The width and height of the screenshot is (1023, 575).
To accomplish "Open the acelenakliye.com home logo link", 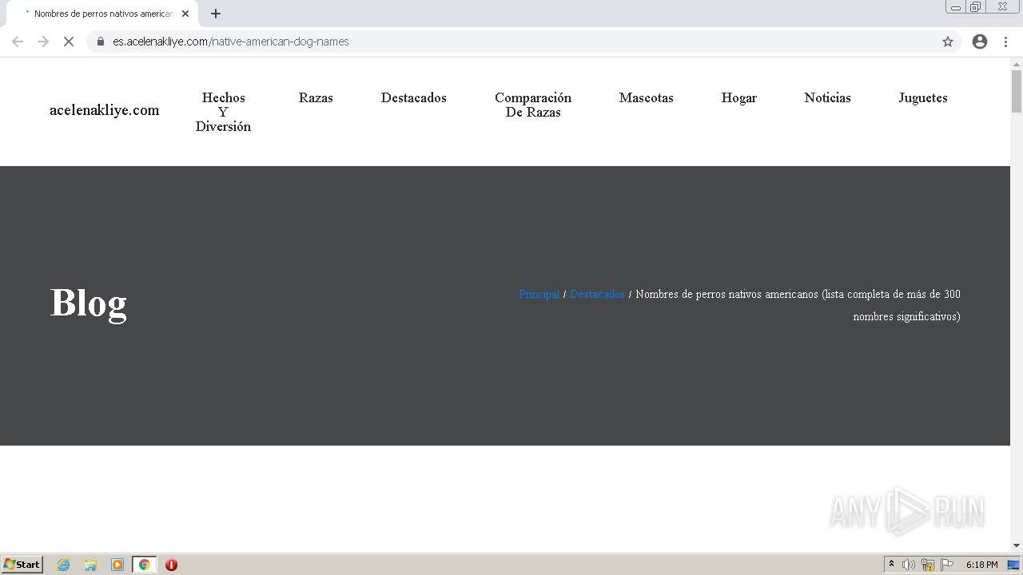I will (105, 110).
